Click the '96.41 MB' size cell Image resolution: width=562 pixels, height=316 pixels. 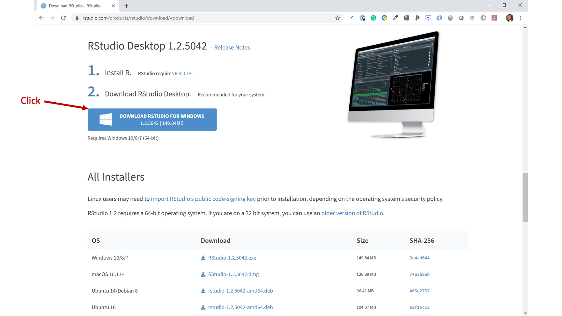pos(365,291)
